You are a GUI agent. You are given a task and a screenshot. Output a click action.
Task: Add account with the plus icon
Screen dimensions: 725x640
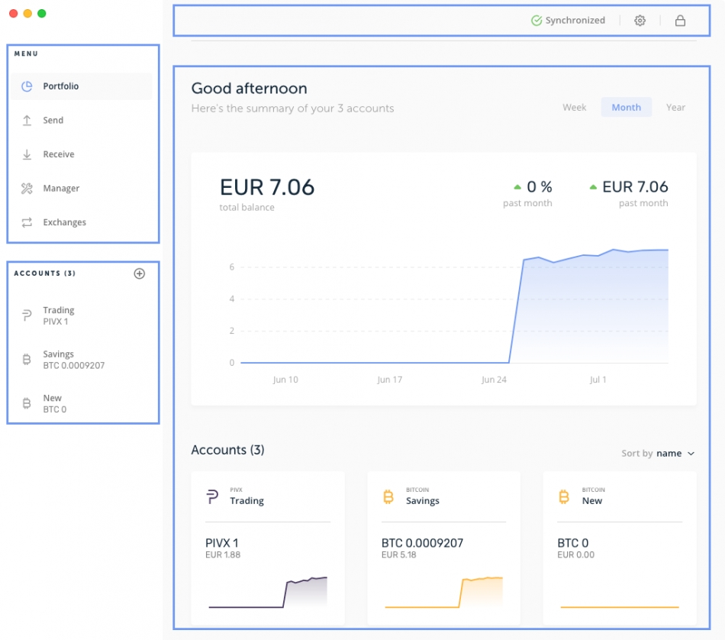(139, 273)
